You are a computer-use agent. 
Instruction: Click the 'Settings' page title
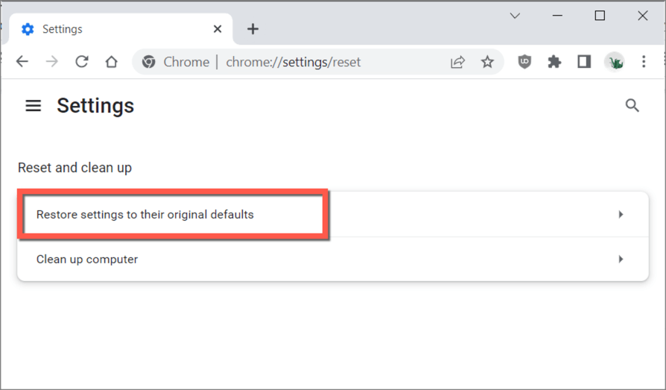click(95, 105)
